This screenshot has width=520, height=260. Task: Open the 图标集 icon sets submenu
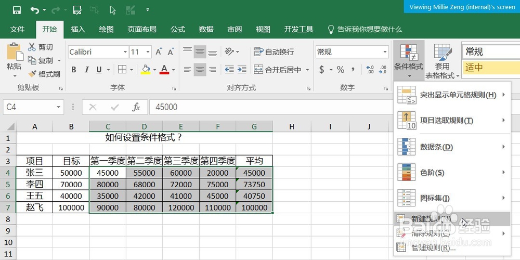[452, 198]
